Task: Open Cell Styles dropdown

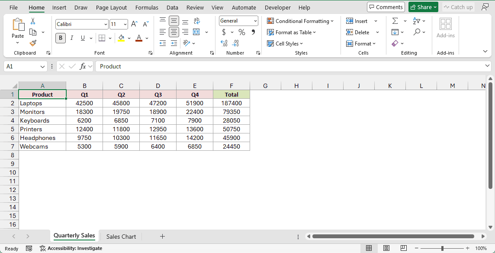Action: point(285,44)
